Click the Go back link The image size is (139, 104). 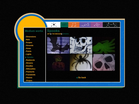point(82,78)
